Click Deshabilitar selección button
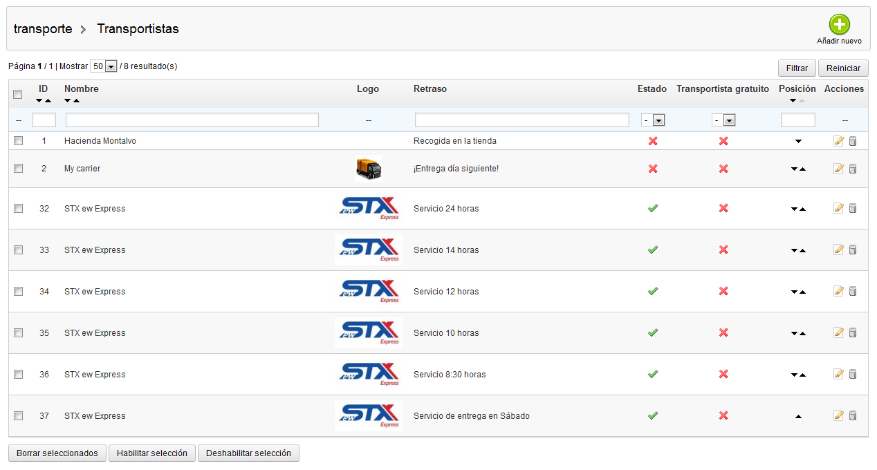 [x=248, y=453]
